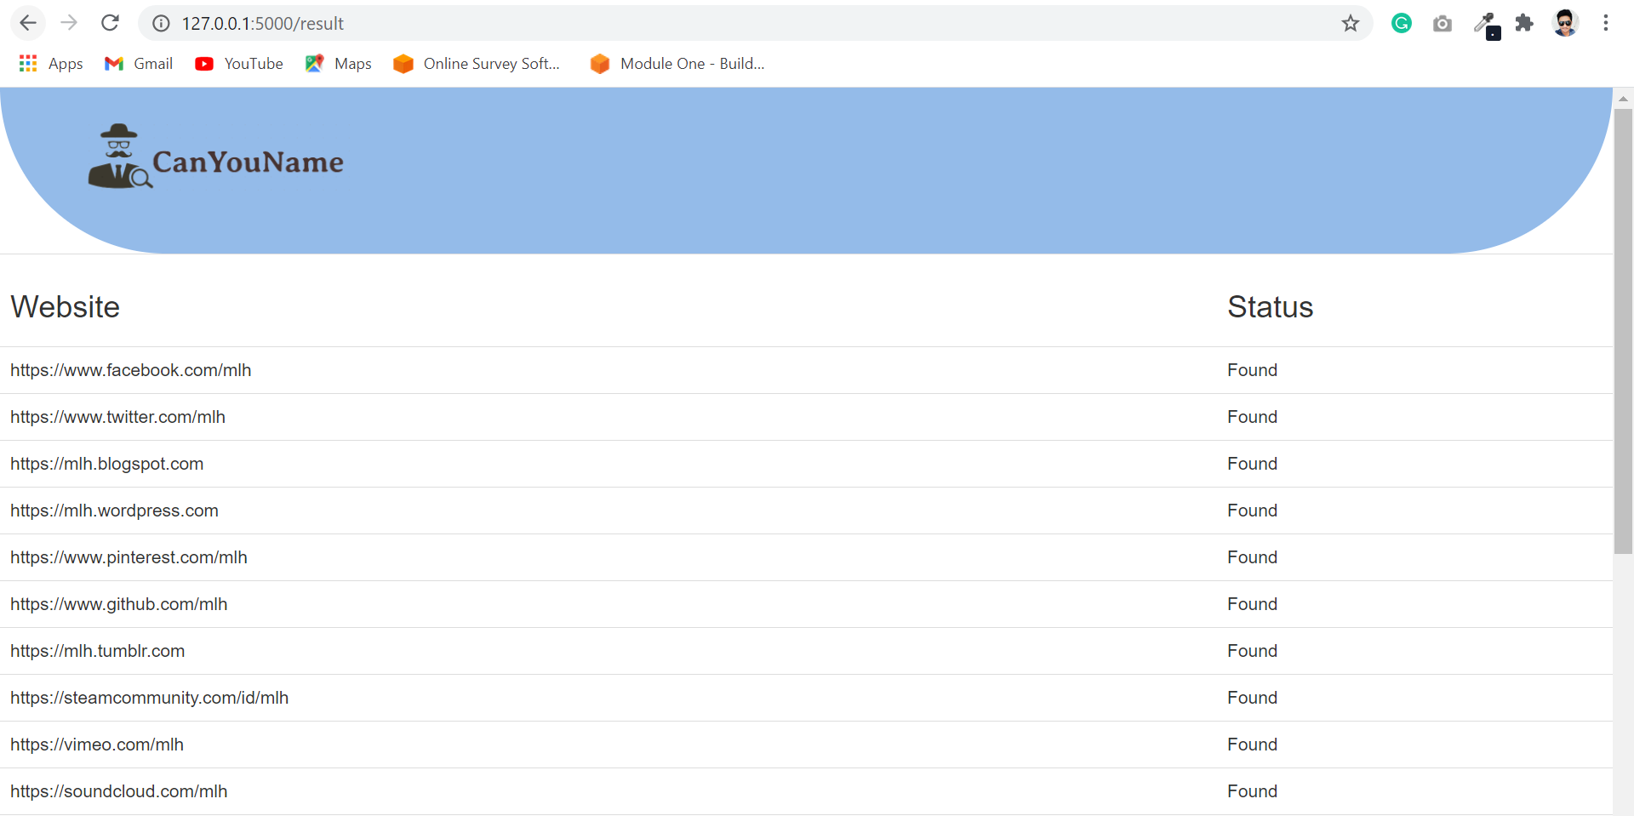Open the Module One - Build... bookmark
Screen dimensions: 1634x816
[677, 64]
